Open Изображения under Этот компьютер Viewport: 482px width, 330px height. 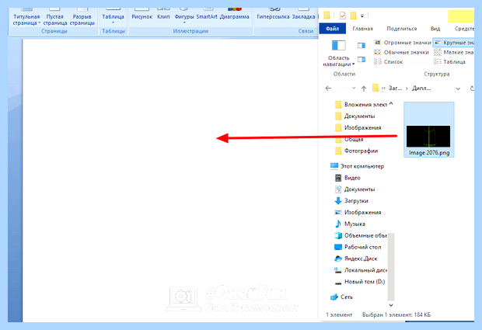[x=358, y=213]
